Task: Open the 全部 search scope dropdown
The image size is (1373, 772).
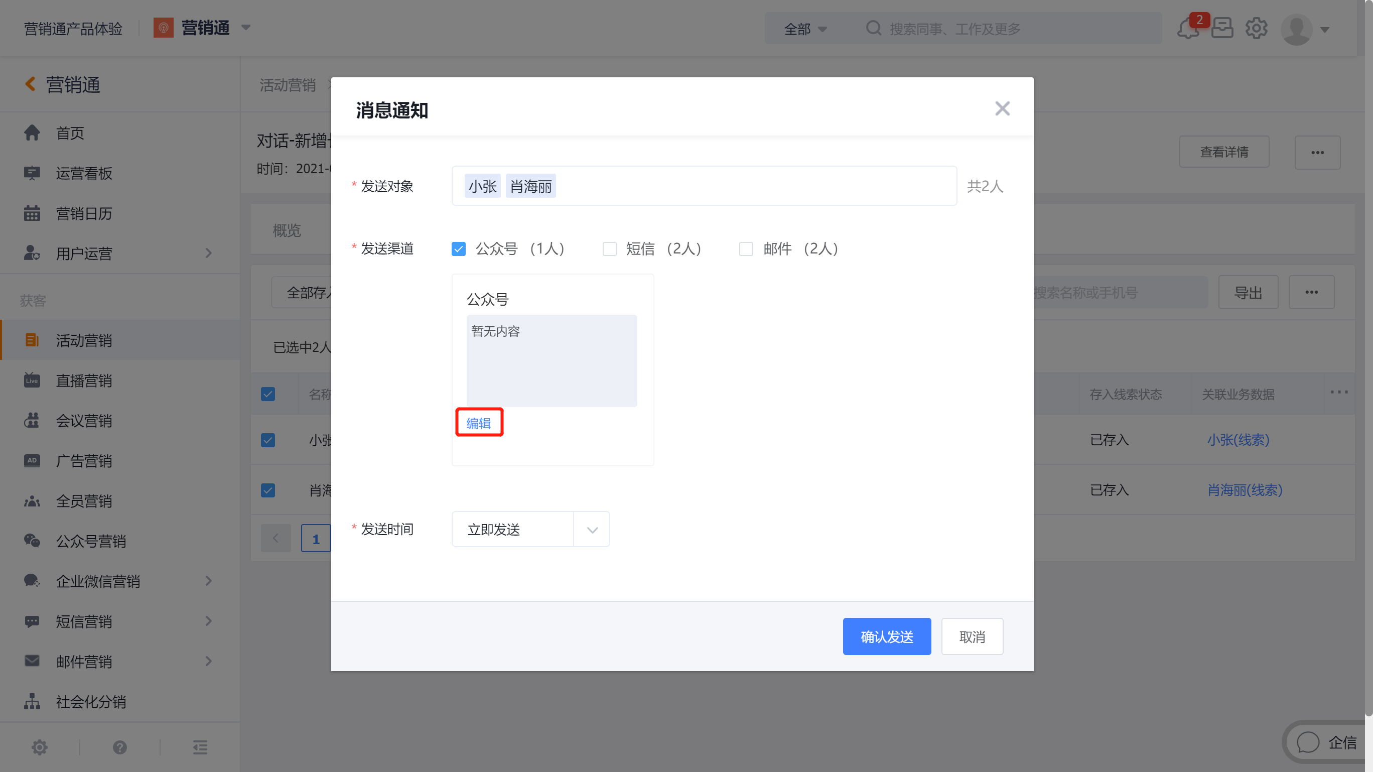Action: (805, 29)
